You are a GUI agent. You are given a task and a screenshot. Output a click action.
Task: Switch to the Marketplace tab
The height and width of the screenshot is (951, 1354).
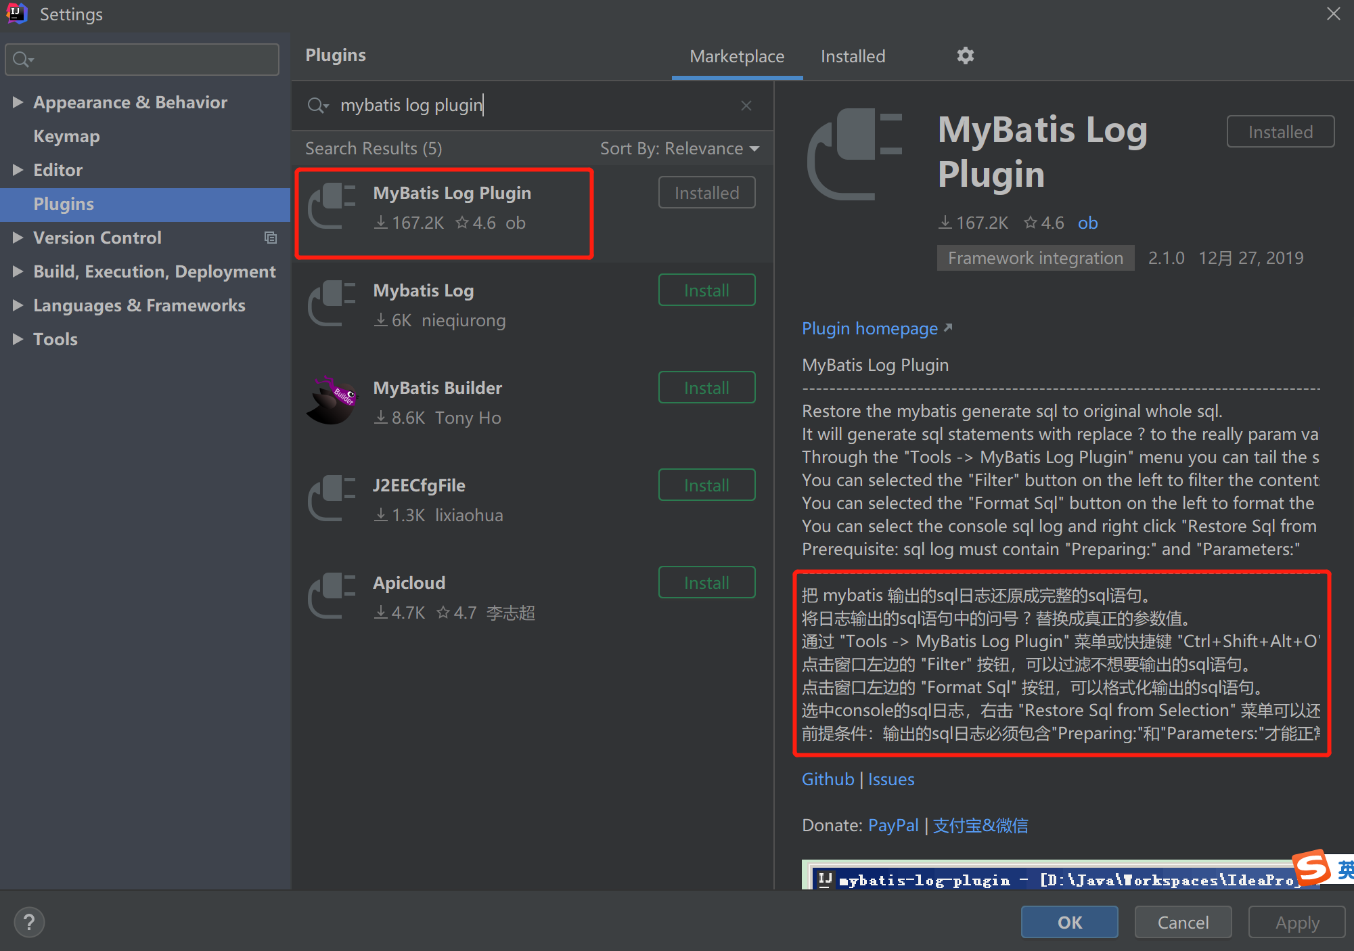tap(737, 56)
